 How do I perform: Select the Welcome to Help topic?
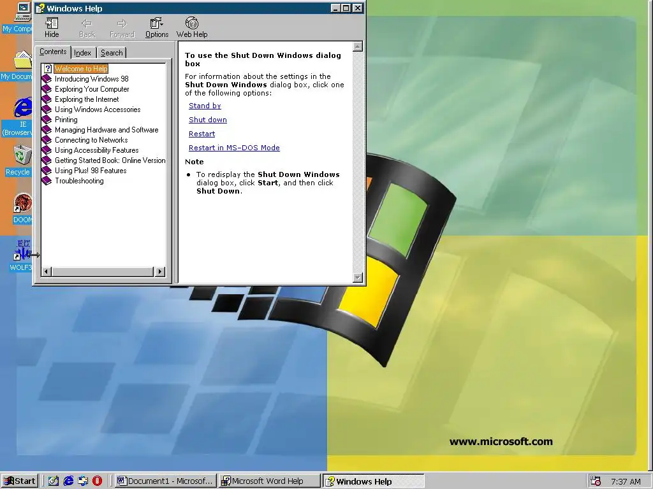[81, 69]
